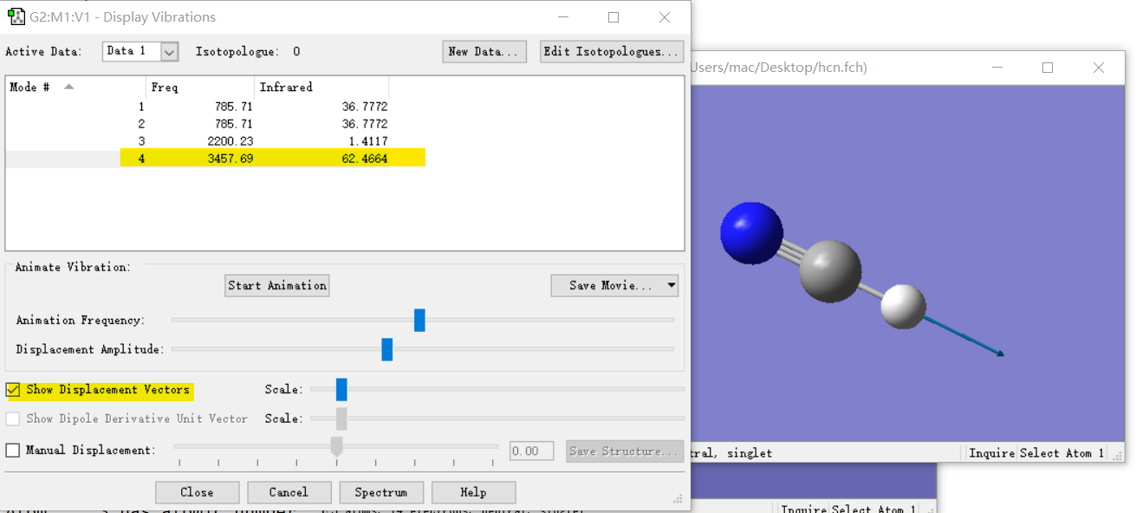Click the Displacement Amplitude slider handle

pyautogui.click(x=387, y=349)
